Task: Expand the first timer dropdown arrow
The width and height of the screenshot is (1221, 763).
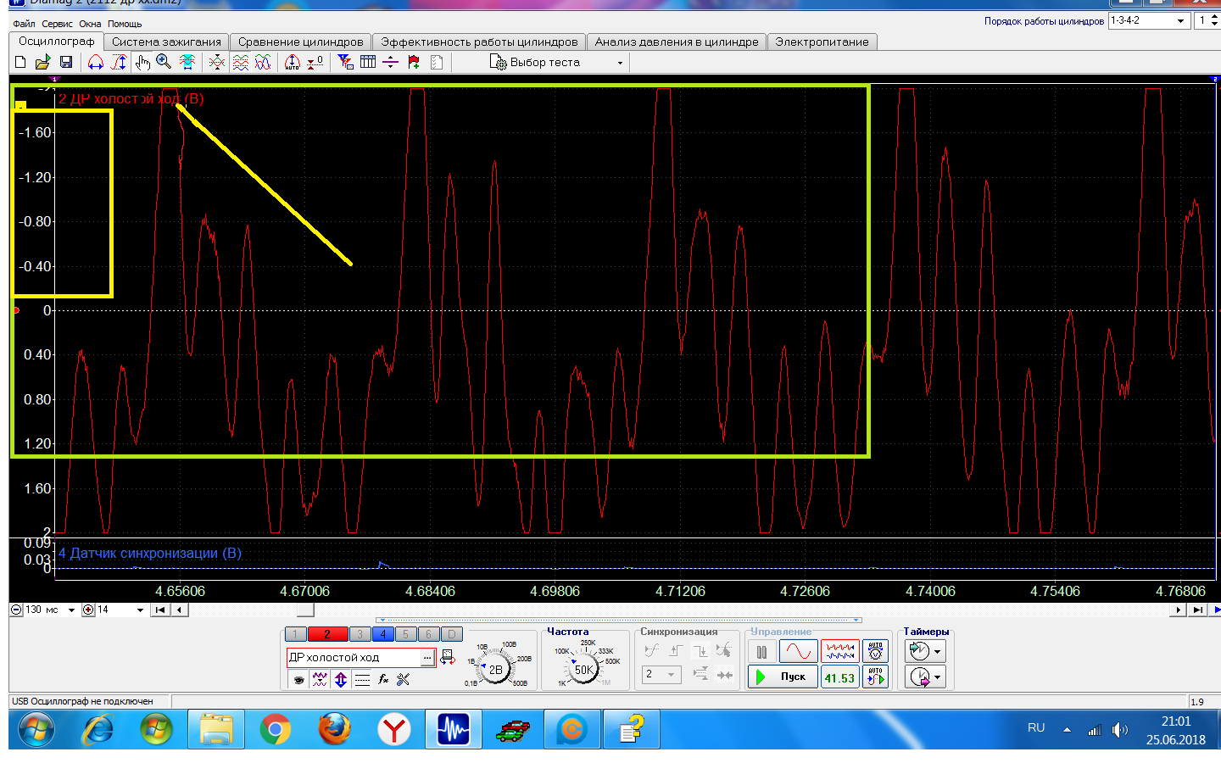Action: [x=937, y=651]
